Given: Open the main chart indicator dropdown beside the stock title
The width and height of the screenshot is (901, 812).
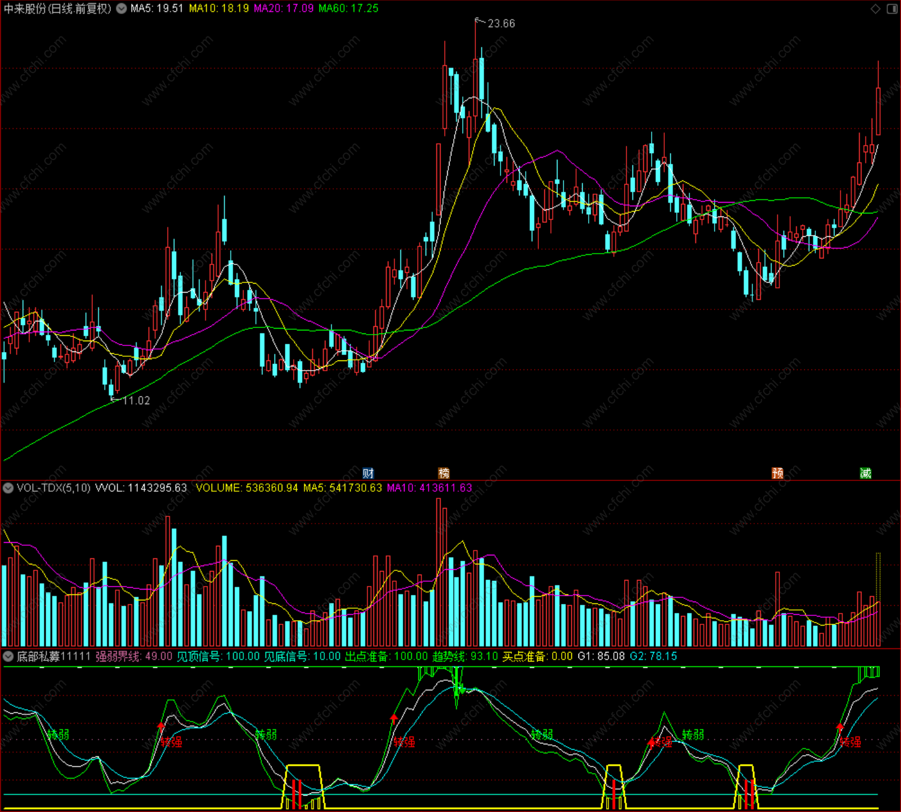Looking at the screenshot, I should pos(122,8).
